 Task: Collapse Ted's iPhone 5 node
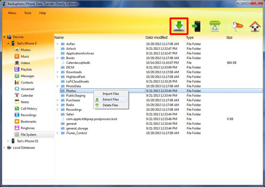tap(8, 43)
